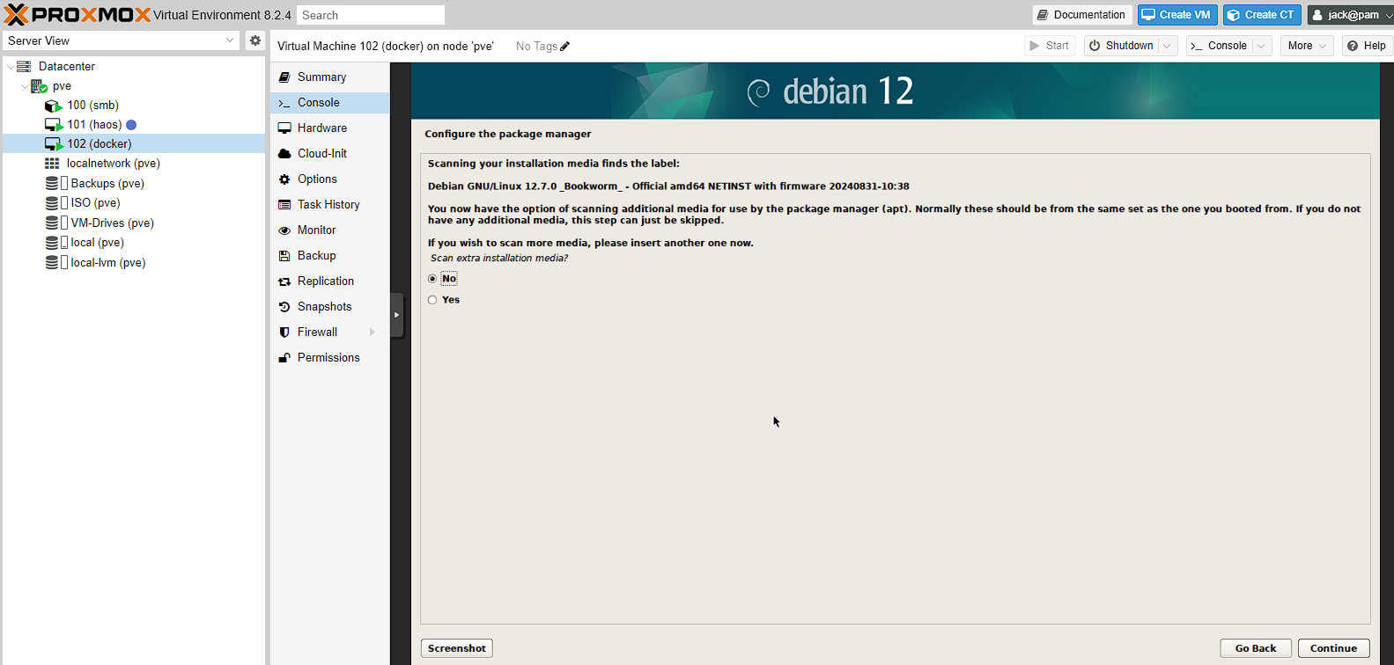This screenshot has height=665, width=1394.
Task: Expand the Firewall submenu arrow
Action: click(372, 332)
